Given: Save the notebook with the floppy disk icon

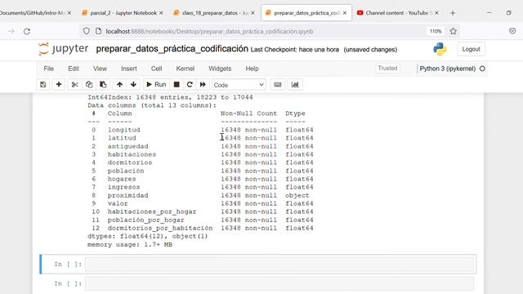Looking at the screenshot, I should pyautogui.click(x=43, y=85).
